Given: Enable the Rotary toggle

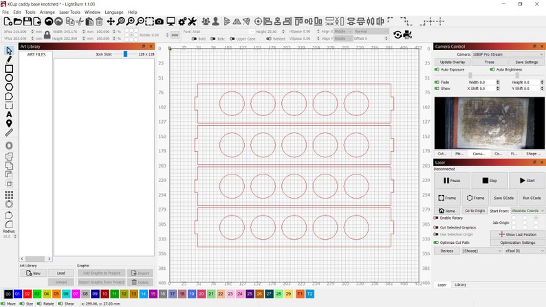Looking at the screenshot, I should pos(436,218).
